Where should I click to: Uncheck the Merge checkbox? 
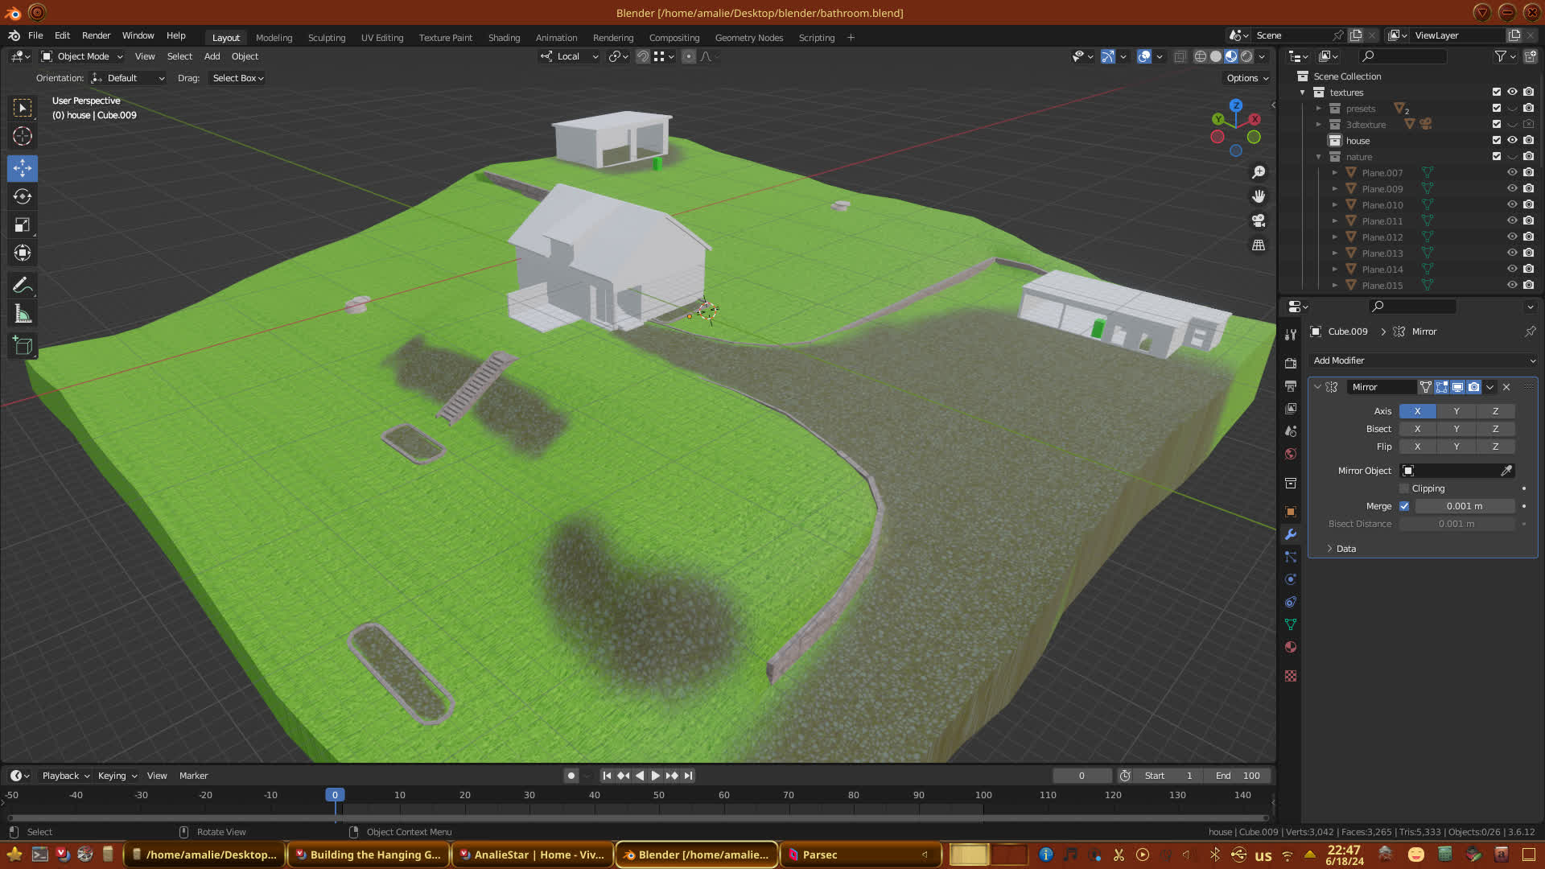pos(1404,506)
